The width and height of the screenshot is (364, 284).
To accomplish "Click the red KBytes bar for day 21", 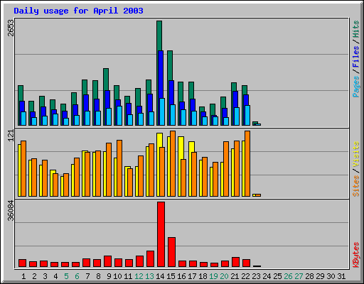I will click(235, 262).
